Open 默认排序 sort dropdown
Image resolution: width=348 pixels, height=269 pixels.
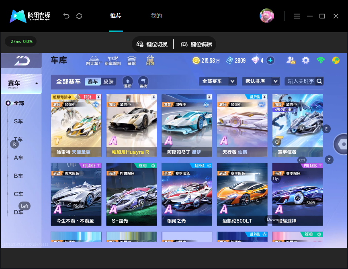tap(261, 81)
